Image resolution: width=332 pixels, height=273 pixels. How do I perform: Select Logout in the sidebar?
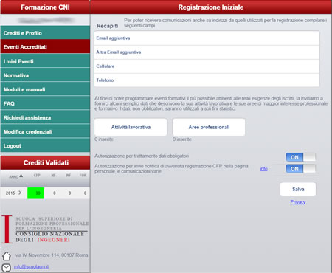(x=45, y=145)
